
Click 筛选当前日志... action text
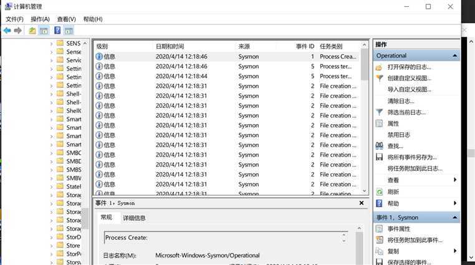406,112
